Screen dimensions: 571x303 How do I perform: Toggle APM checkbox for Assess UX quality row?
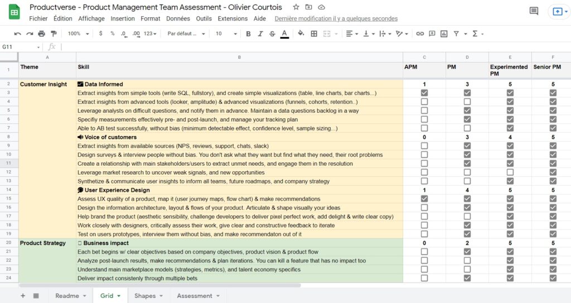click(424, 198)
